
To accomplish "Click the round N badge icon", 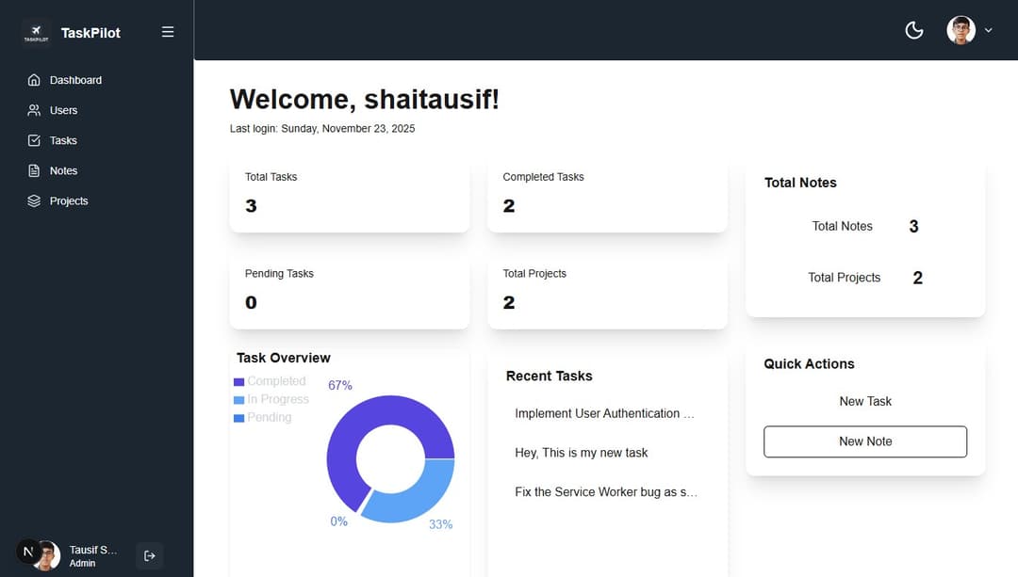I will 28,552.
